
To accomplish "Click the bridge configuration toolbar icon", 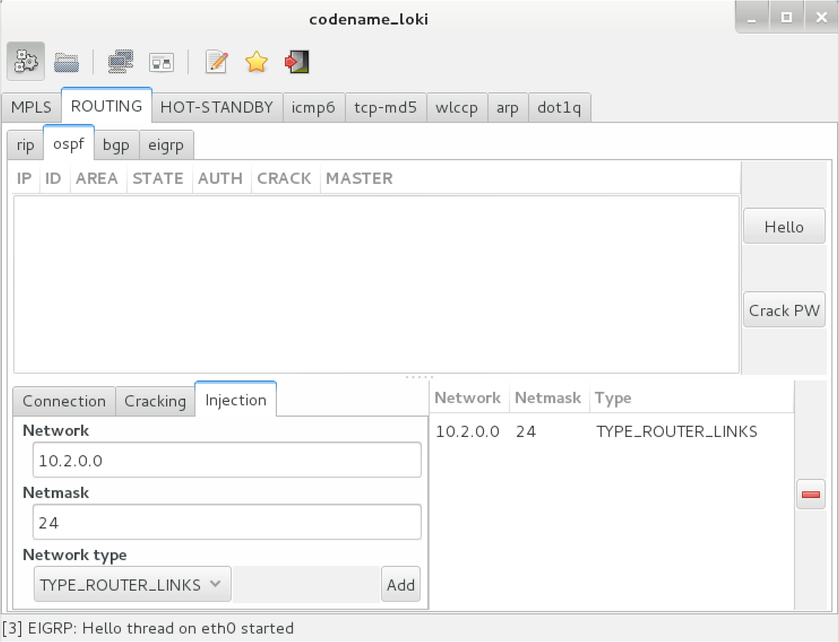I will 162,61.
